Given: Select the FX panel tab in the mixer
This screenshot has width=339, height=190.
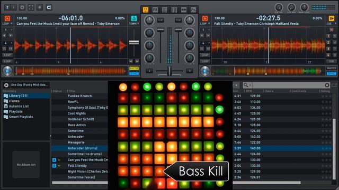Looking at the screenshot, I should tap(155, 9).
